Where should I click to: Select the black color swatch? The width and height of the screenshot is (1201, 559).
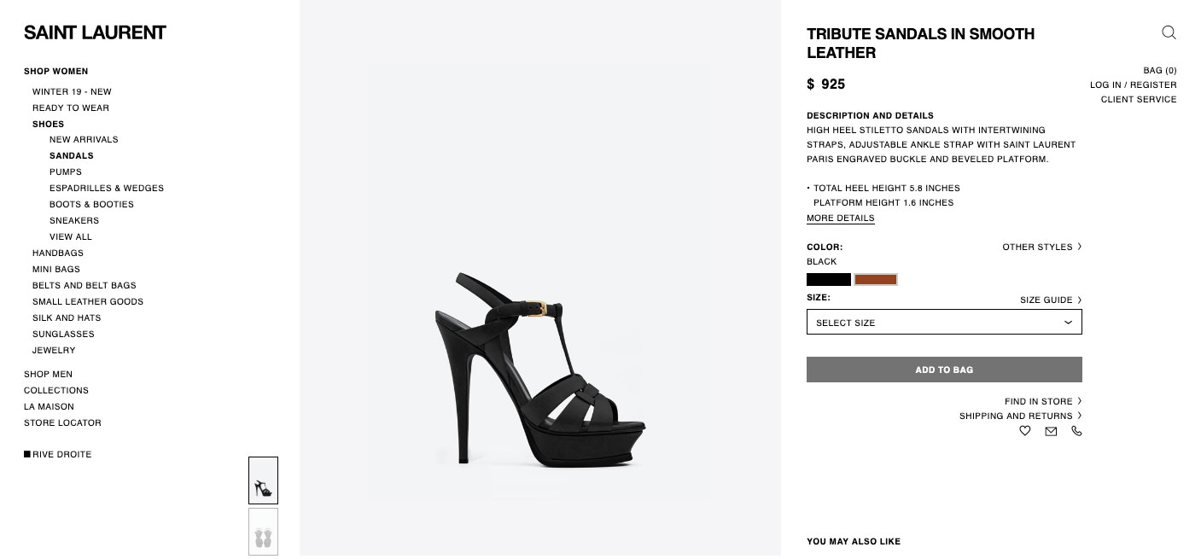[828, 279]
